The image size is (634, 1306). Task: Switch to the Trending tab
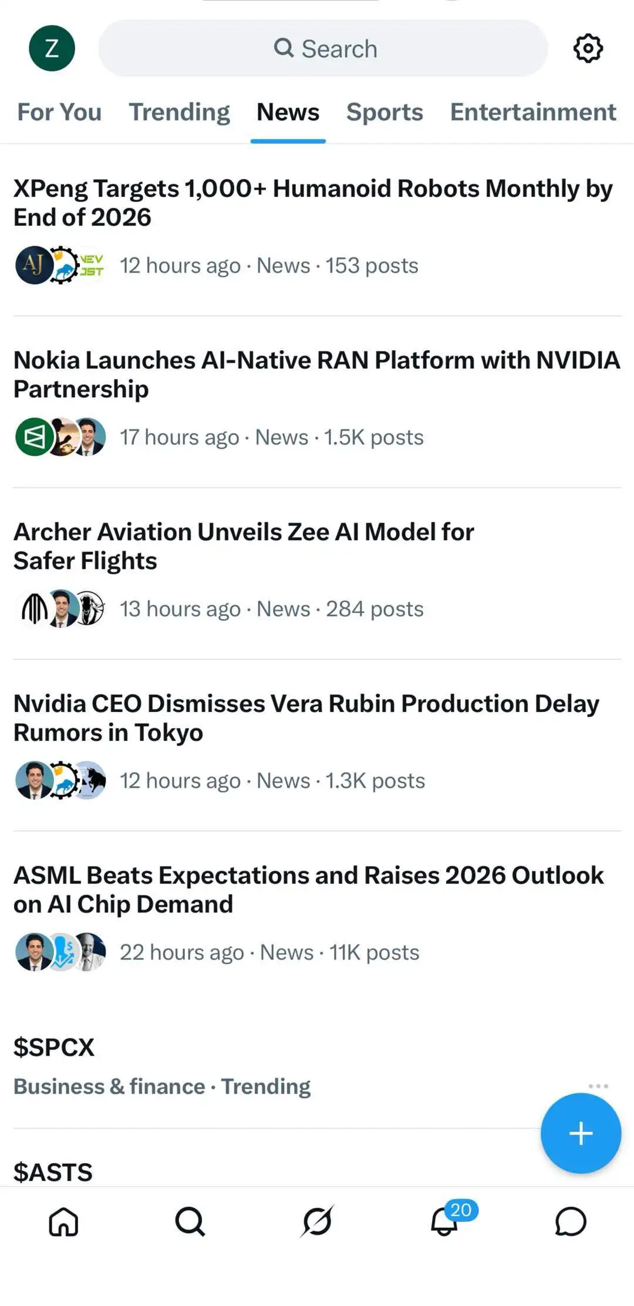180,112
